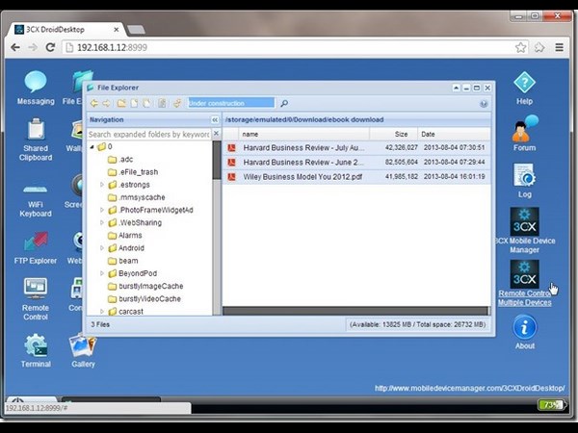The width and height of the screenshot is (578, 433).
Task: Open the Forum icon
Action: (525, 129)
